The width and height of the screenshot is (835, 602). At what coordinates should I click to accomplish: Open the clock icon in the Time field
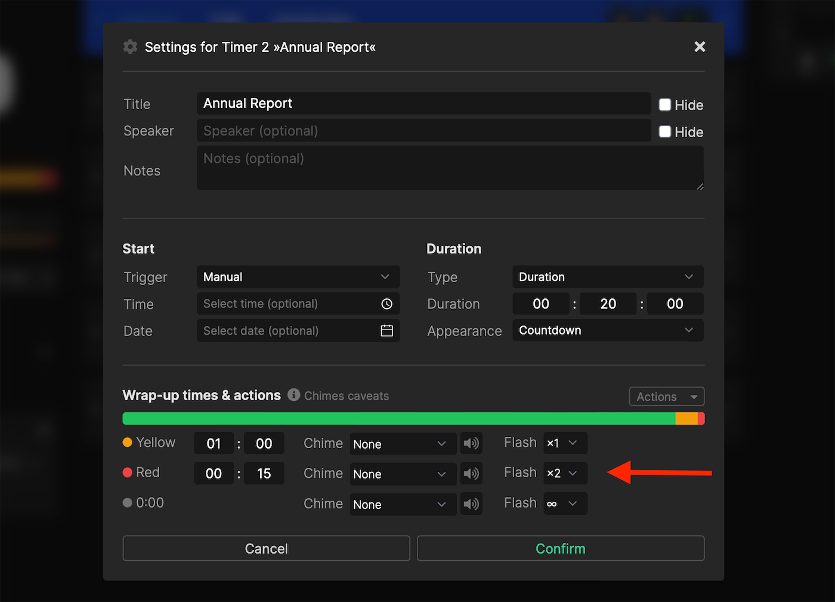(387, 304)
